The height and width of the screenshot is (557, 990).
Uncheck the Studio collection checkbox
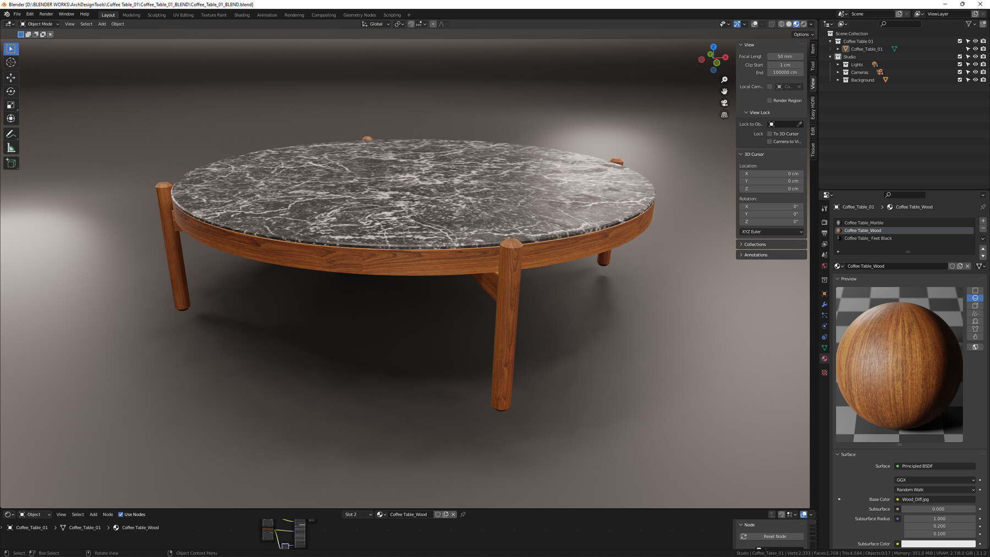pos(960,56)
